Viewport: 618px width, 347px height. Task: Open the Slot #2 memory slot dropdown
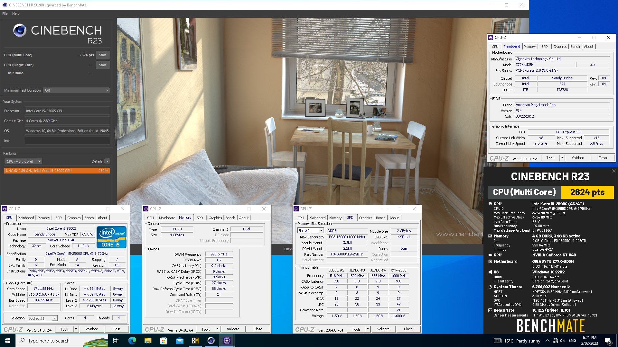click(310, 231)
